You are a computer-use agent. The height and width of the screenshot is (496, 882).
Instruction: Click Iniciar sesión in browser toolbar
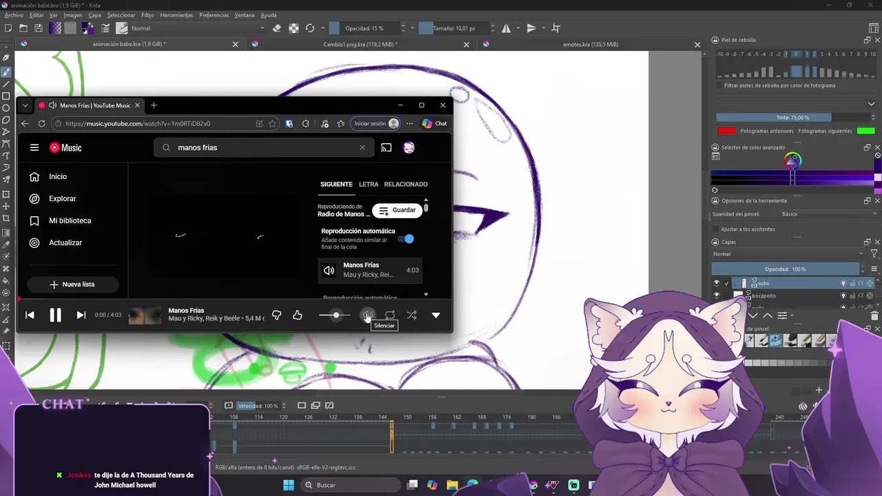tap(376, 123)
